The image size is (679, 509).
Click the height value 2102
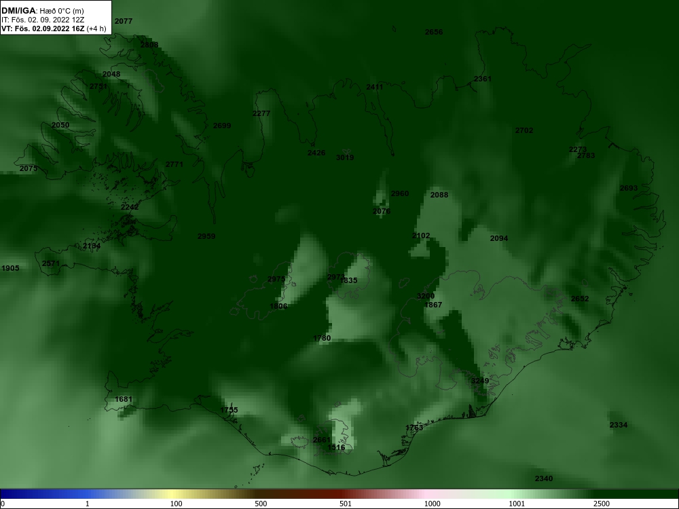tap(421, 236)
